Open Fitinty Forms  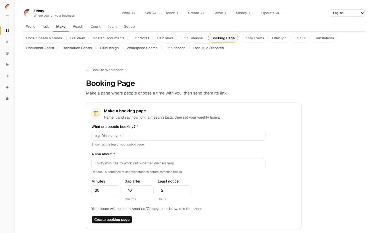pos(253,38)
